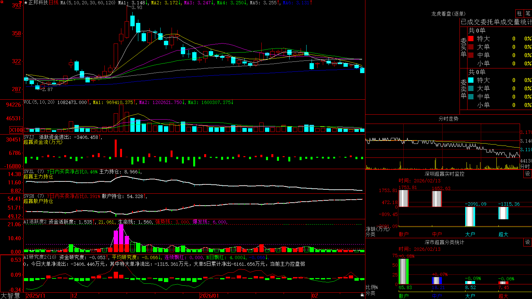Select the 深圳超赢实时监控 panel title
This screenshot has height=299, width=532.
445,174
